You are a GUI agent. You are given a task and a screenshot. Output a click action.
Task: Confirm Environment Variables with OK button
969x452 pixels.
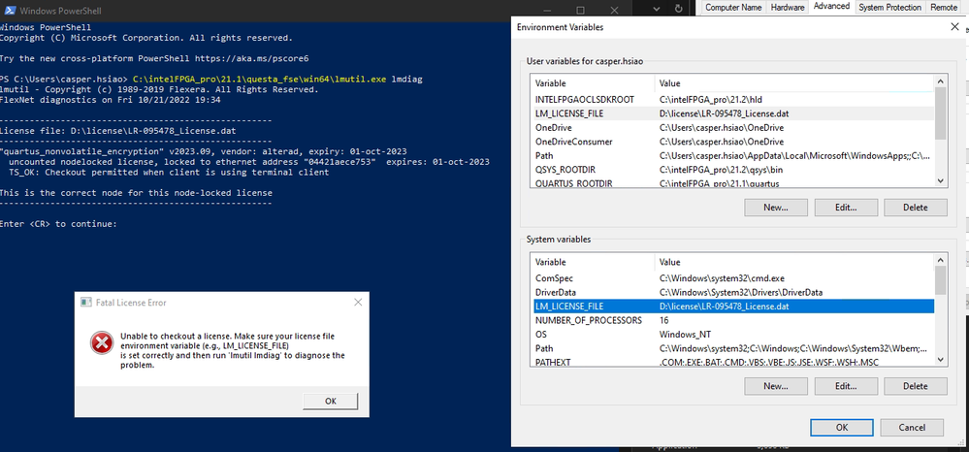coord(841,427)
